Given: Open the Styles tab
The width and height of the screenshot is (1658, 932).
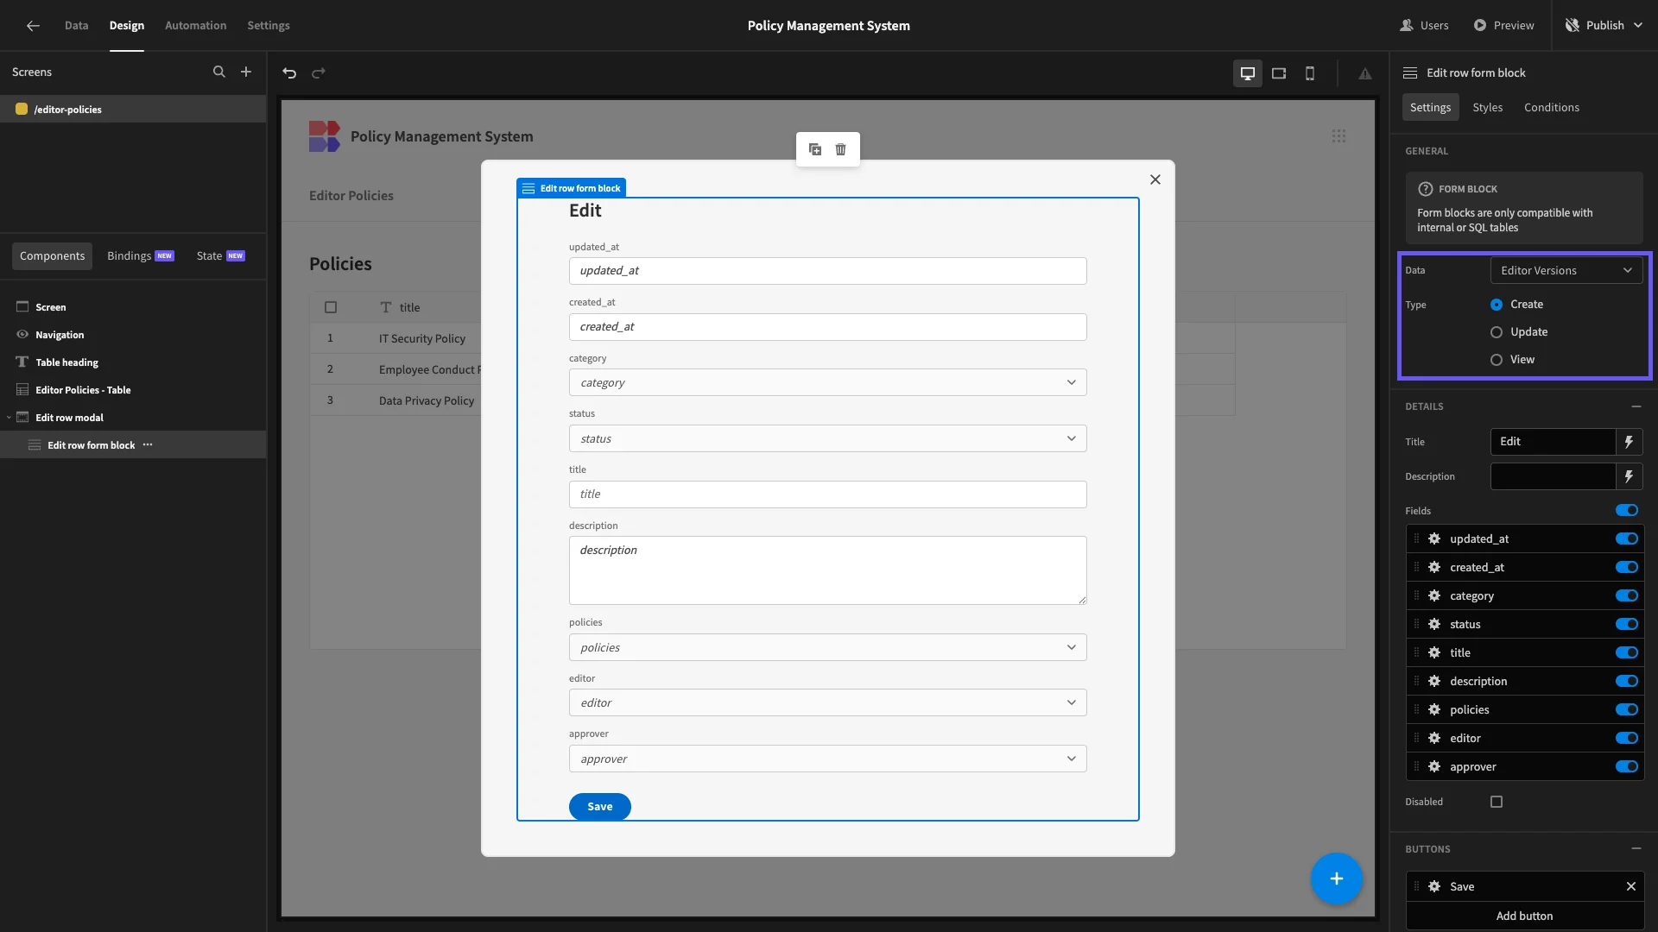Looking at the screenshot, I should [1487, 108].
